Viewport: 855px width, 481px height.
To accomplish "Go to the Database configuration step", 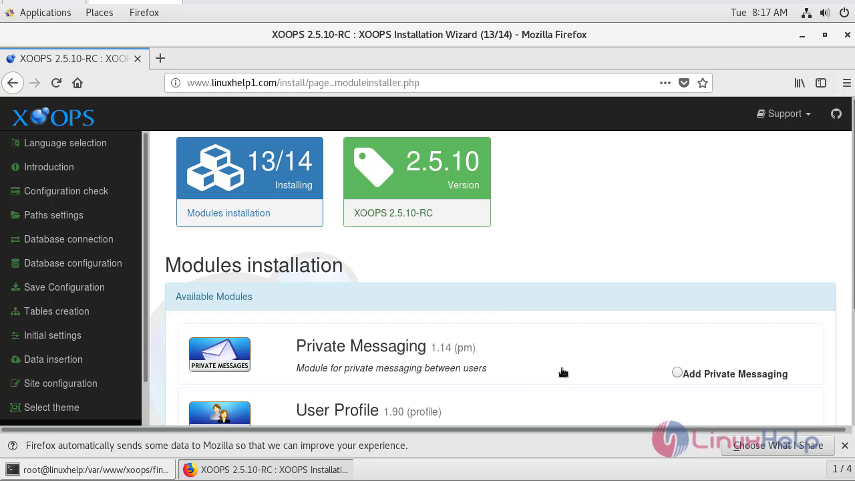I will pos(73,263).
